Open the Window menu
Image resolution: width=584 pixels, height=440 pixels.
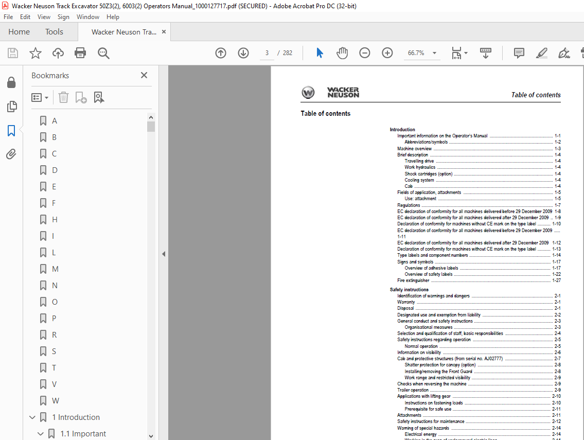(x=88, y=17)
